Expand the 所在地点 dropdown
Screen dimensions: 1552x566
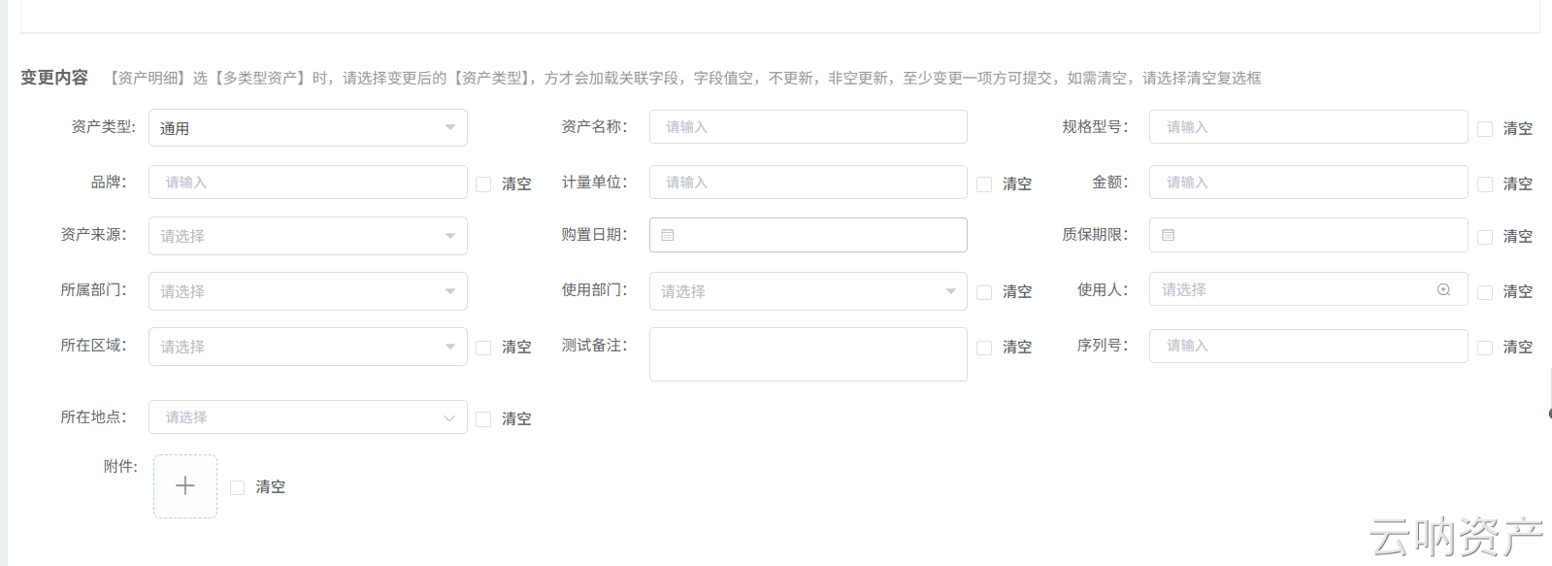click(x=308, y=417)
